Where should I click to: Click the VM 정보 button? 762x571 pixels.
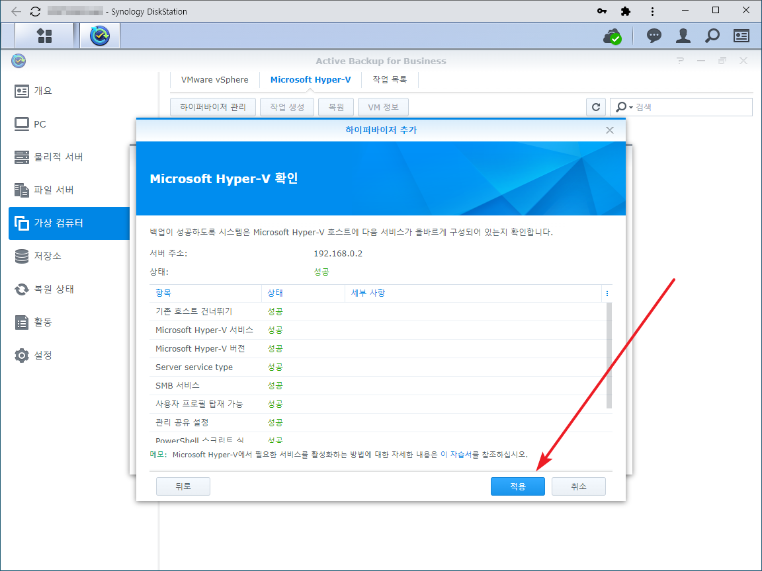383,107
